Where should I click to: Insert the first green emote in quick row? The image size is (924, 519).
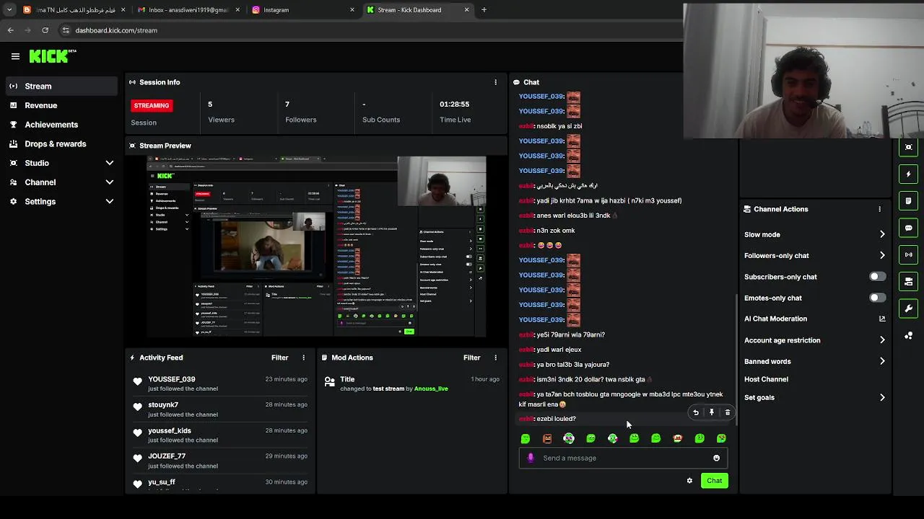pos(526,438)
